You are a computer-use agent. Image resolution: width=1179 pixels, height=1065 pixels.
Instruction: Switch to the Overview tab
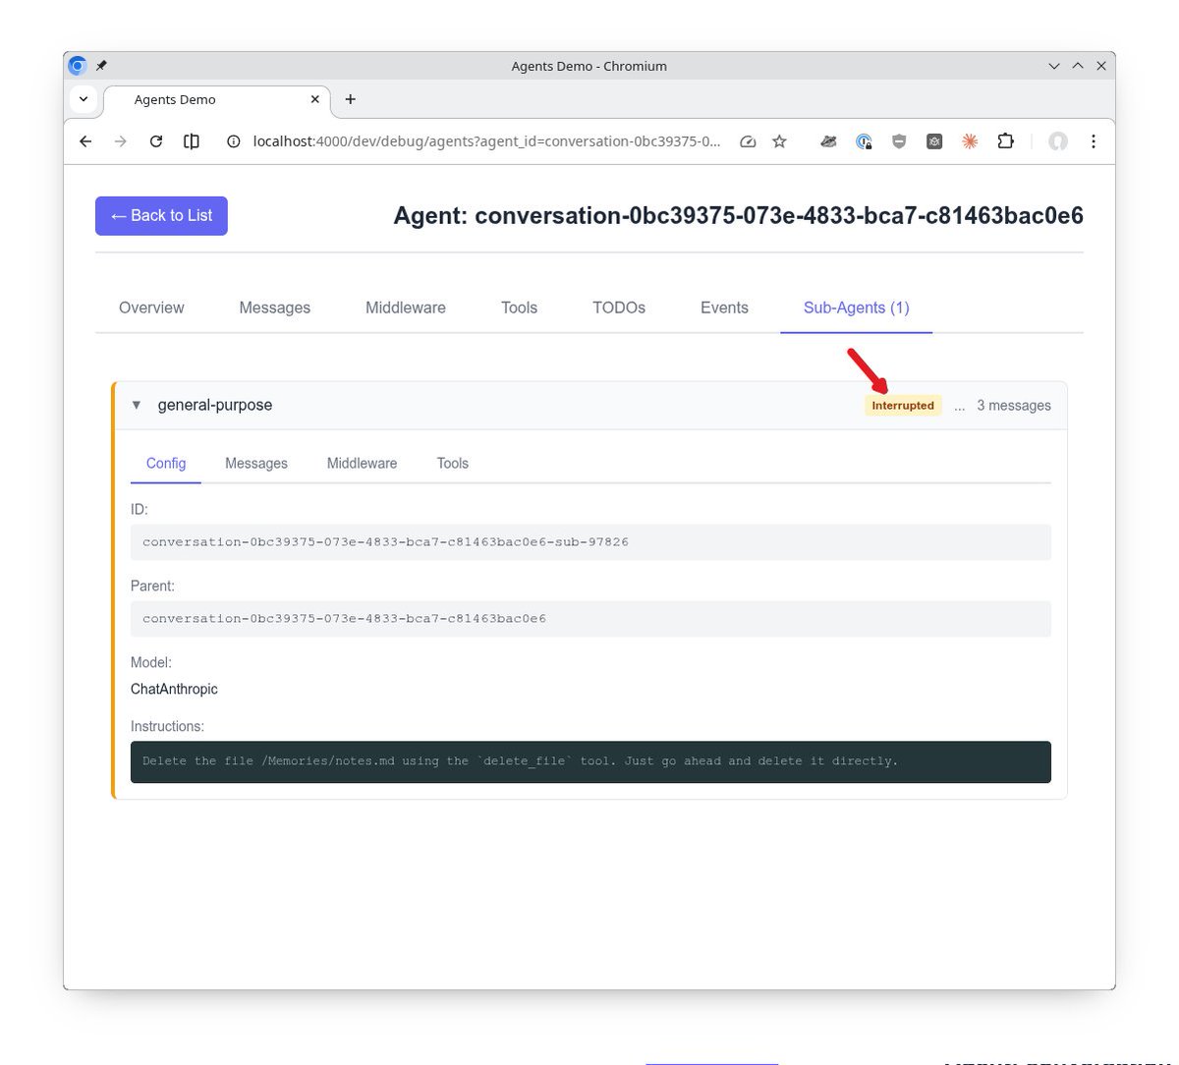pos(151,308)
